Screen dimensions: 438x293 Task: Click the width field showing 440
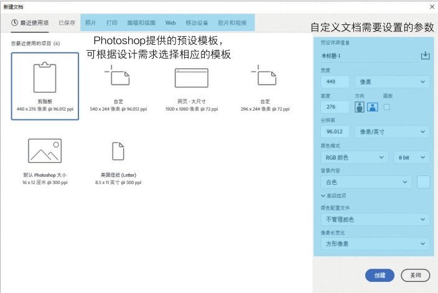[335, 82]
